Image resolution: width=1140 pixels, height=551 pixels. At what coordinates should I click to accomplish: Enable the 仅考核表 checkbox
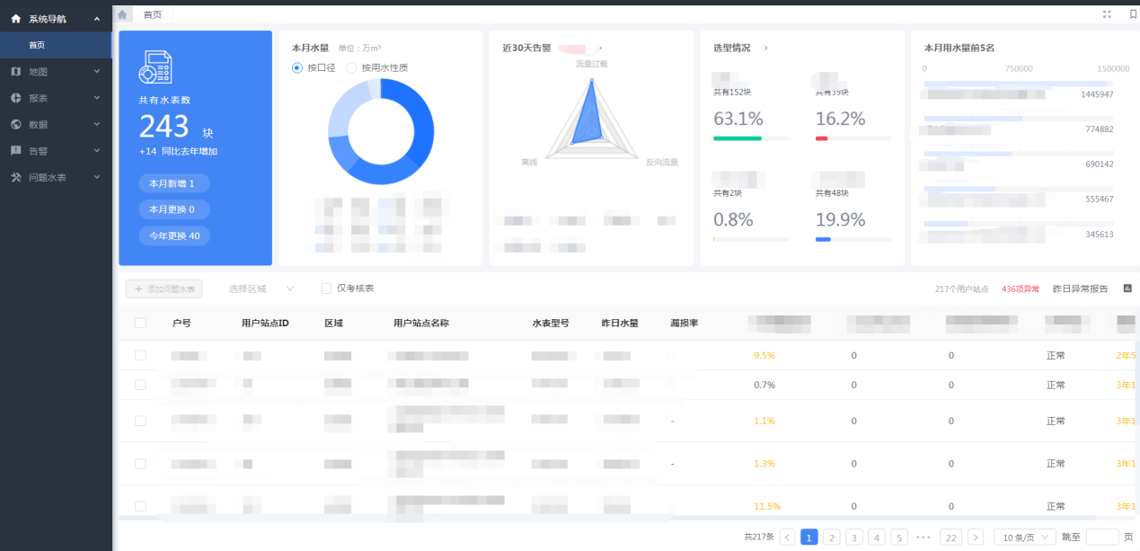pyautogui.click(x=326, y=289)
